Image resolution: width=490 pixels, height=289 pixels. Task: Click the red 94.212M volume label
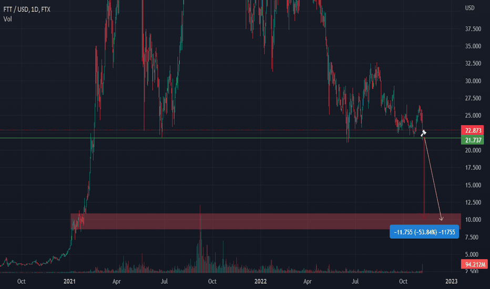[474, 264]
